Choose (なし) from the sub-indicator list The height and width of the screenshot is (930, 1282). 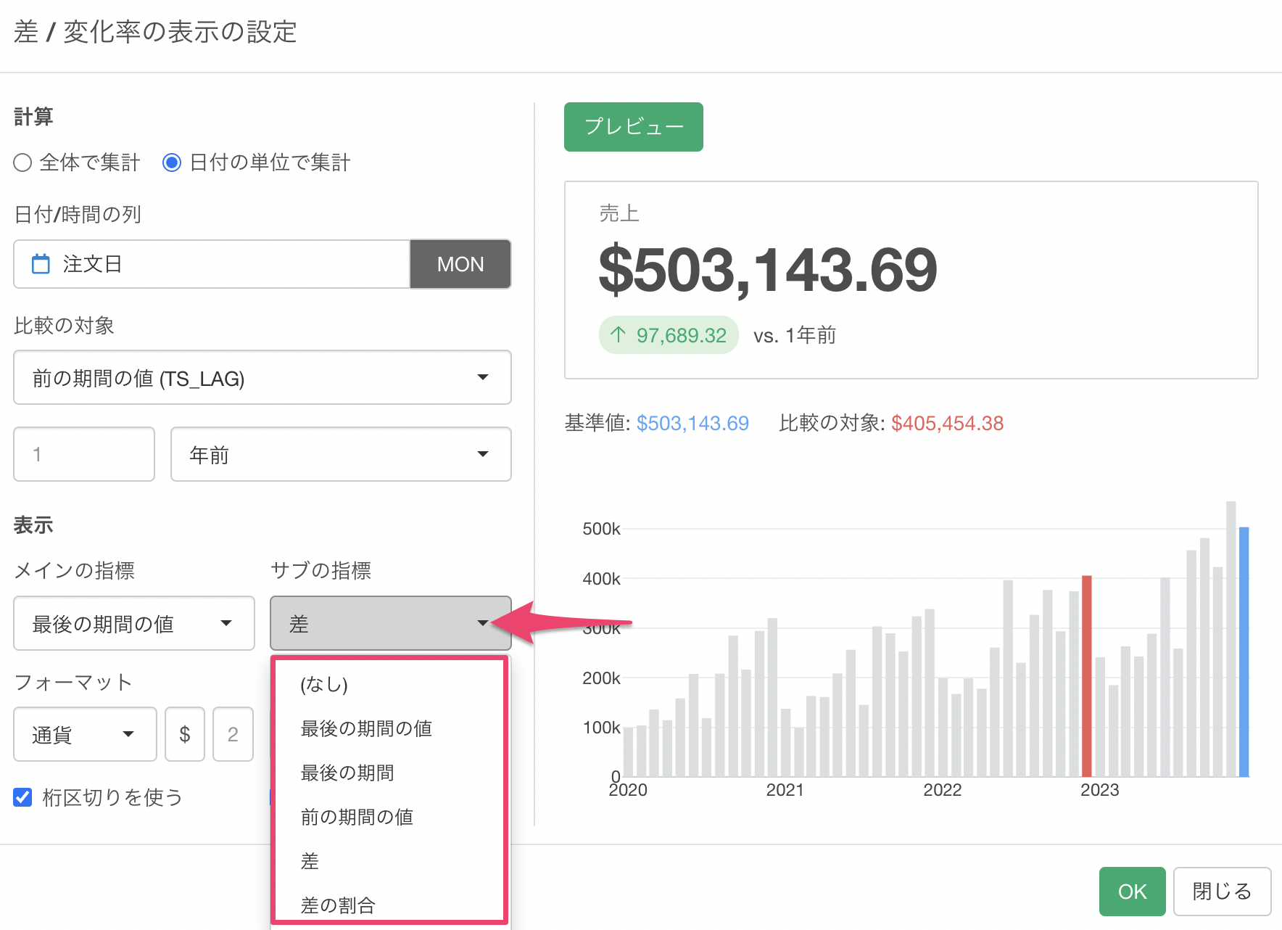(324, 684)
